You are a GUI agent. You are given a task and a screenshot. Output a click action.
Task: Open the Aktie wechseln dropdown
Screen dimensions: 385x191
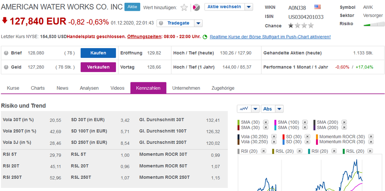pos(249,7)
